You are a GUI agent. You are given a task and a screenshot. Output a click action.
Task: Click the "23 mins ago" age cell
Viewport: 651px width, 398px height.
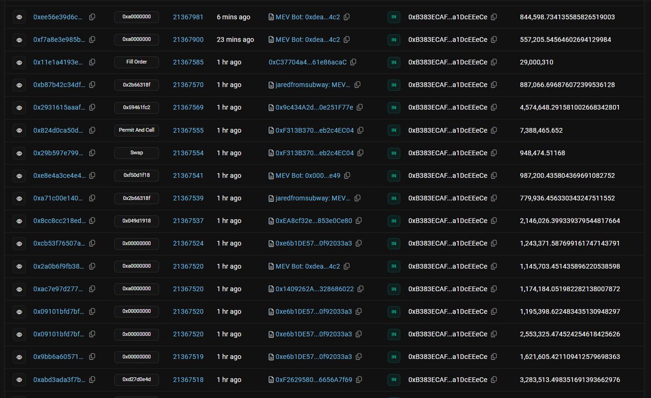click(x=235, y=40)
